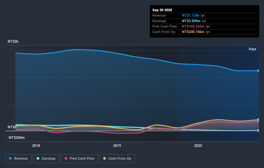The image size is (264, 168).
Task: Click the teal Earnings legend dot
Action: click(x=38, y=158)
